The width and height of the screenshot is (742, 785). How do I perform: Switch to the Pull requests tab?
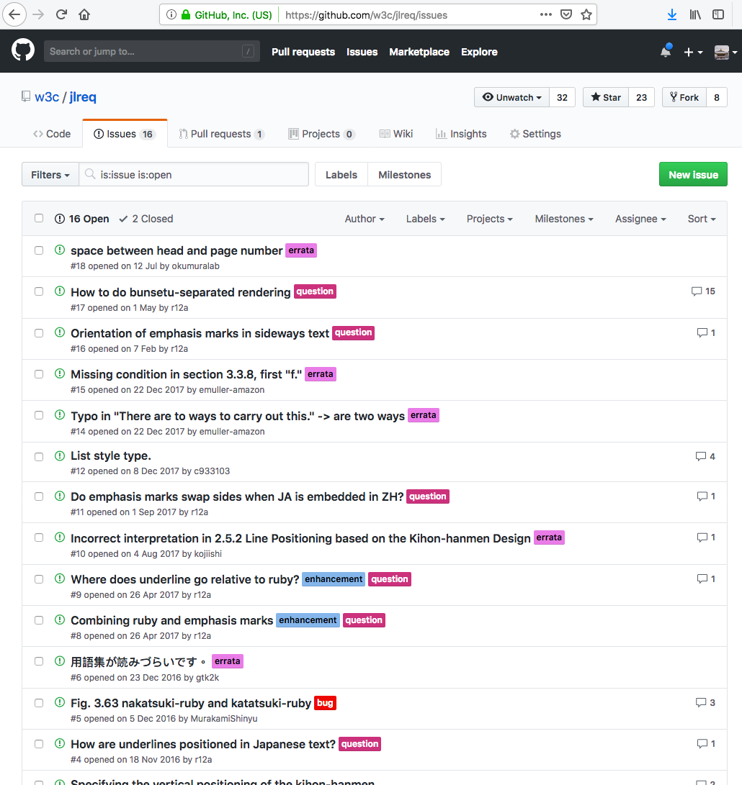coord(222,133)
